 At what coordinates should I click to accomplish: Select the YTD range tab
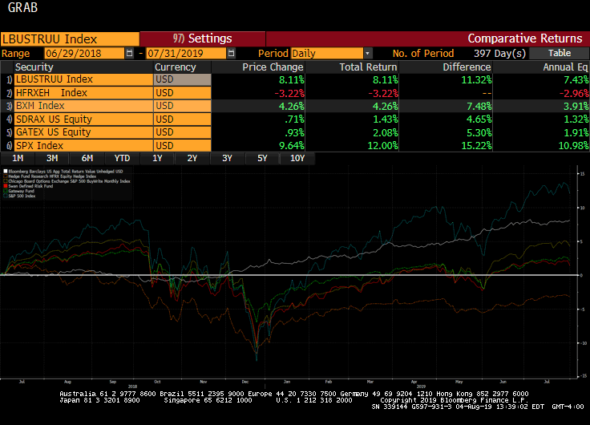(122, 158)
